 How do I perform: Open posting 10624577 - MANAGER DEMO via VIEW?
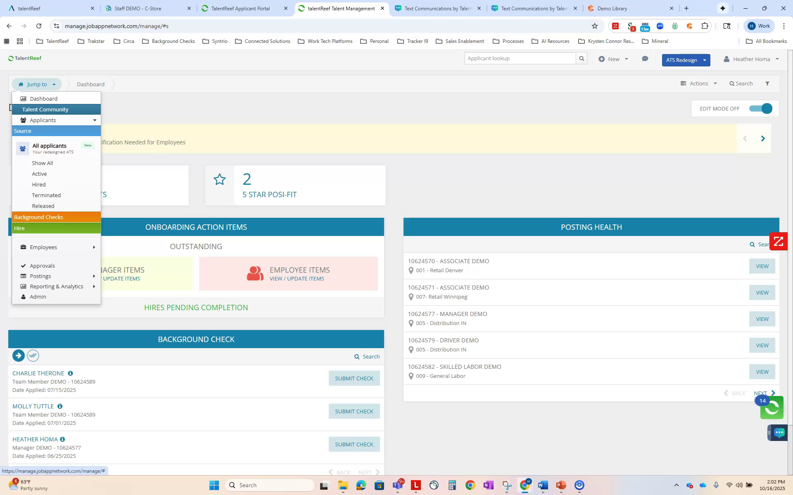pyautogui.click(x=762, y=318)
